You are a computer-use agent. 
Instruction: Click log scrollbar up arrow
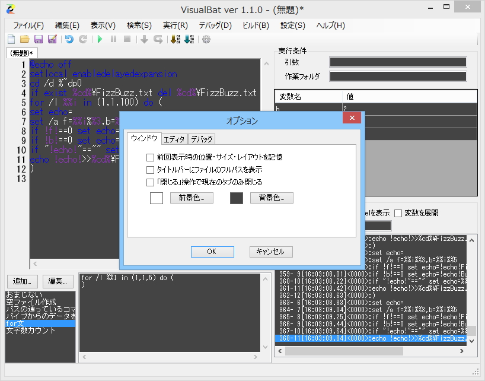(x=472, y=240)
